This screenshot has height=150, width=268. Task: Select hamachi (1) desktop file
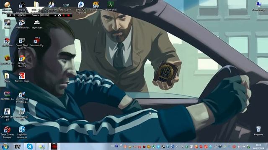[22, 115]
